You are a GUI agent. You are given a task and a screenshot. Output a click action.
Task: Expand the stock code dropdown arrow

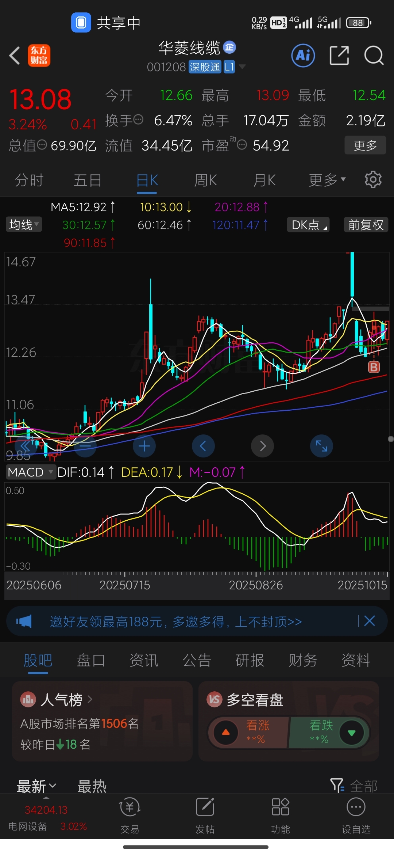pyautogui.click(x=242, y=67)
